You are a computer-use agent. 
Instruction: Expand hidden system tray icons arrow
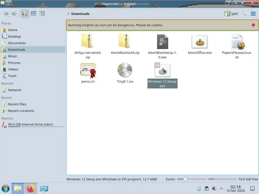click(x=221, y=188)
